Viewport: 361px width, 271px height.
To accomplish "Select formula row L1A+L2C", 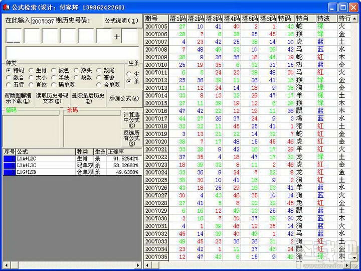I will pos(72,159).
